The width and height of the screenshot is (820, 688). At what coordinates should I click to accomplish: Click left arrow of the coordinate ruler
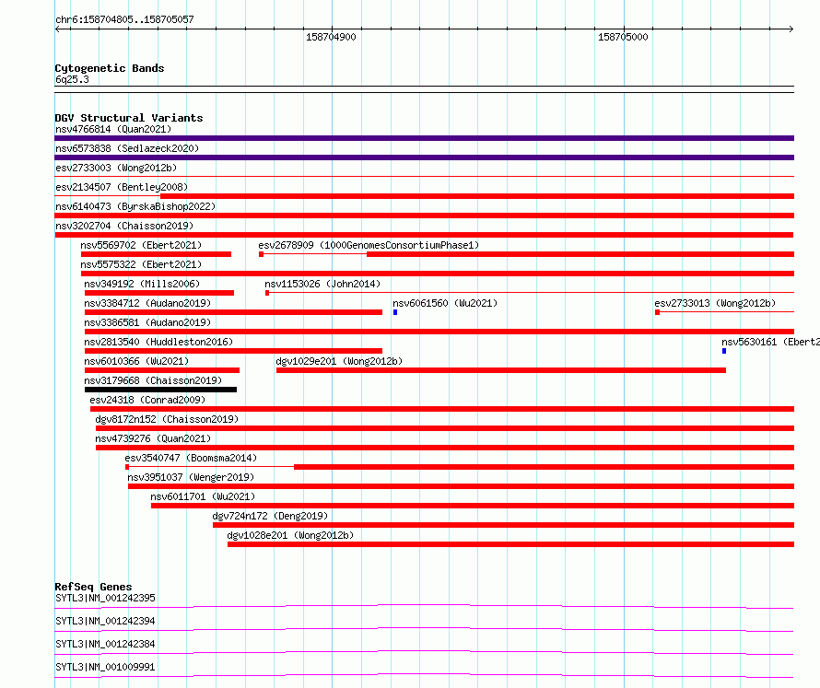[x=57, y=29]
